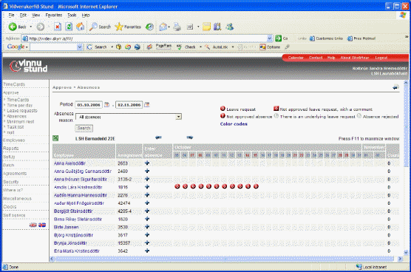The height and width of the screenshot is (272, 411).
Task: Click the Search button under absence reason
Action: point(84,128)
